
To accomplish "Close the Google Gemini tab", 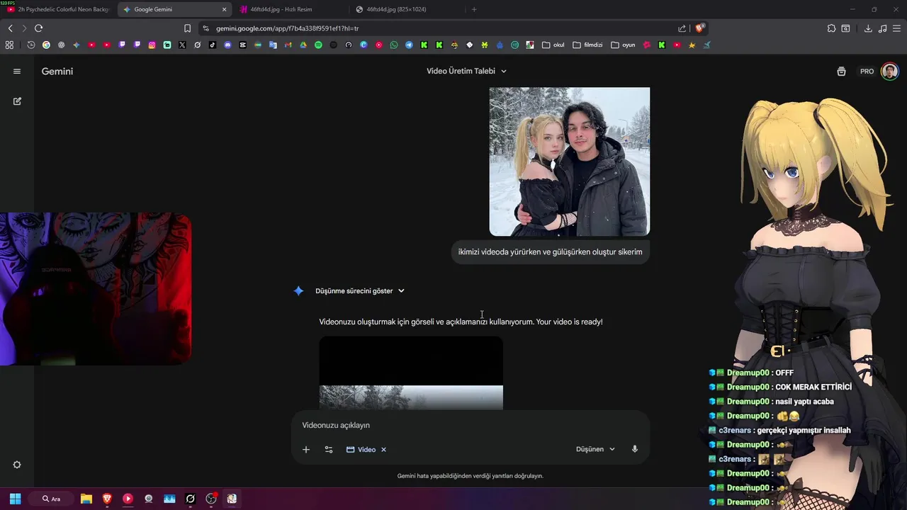I will click(225, 9).
